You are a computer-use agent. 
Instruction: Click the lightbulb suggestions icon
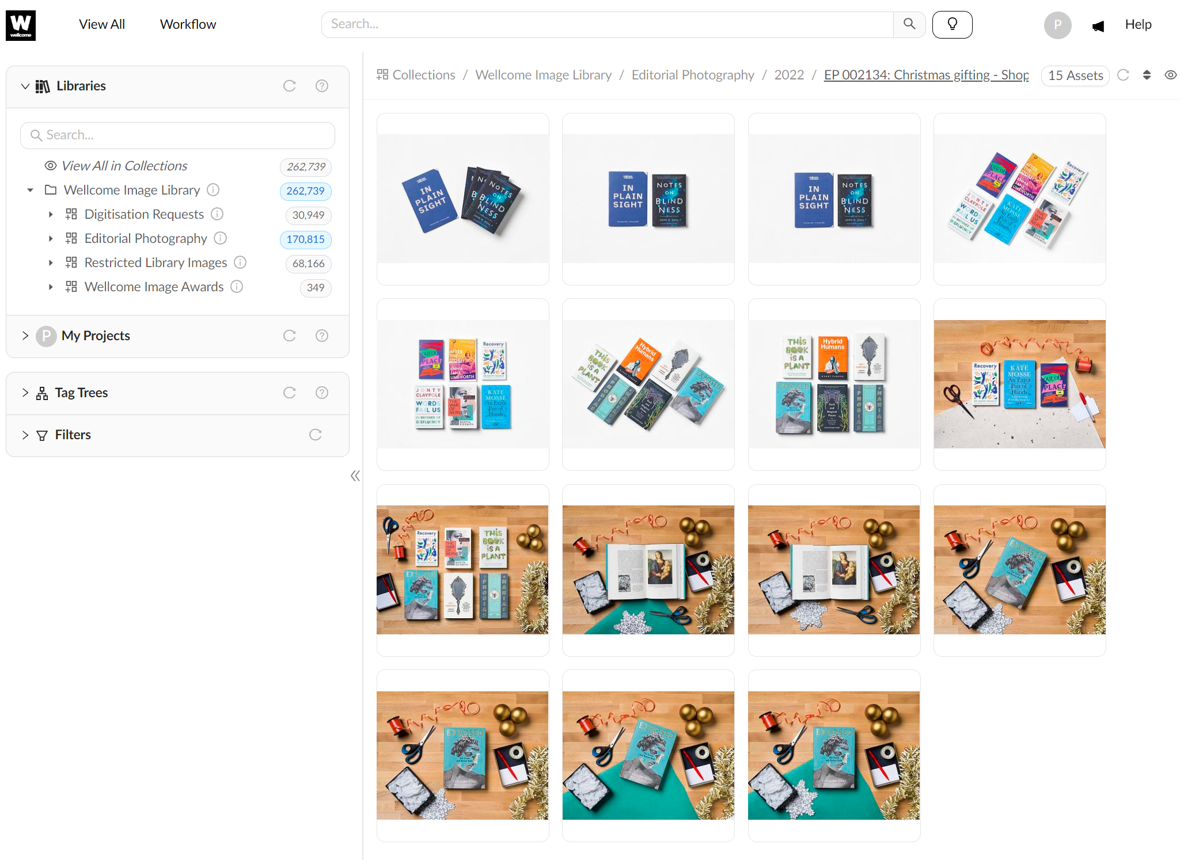click(x=952, y=24)
